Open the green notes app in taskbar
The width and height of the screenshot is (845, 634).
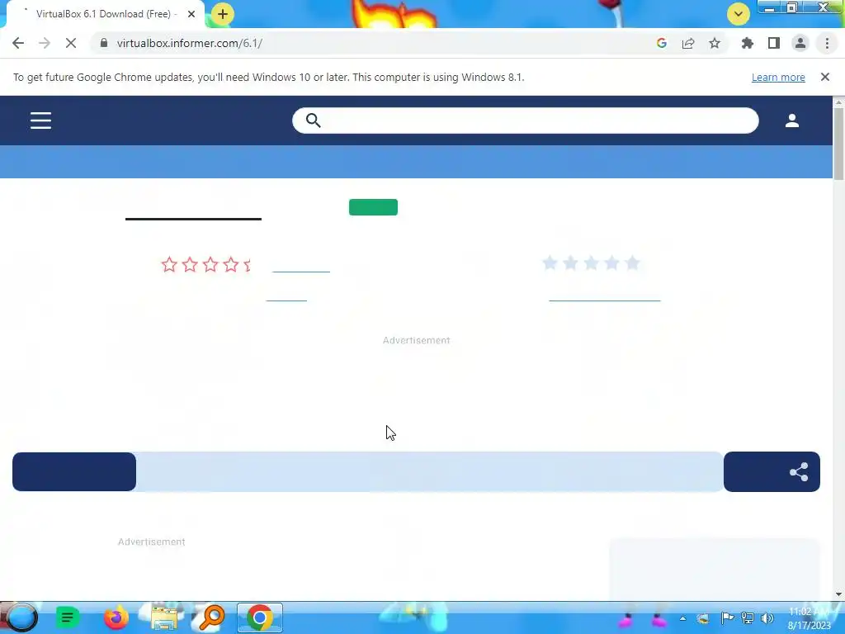tap(68, 617)
